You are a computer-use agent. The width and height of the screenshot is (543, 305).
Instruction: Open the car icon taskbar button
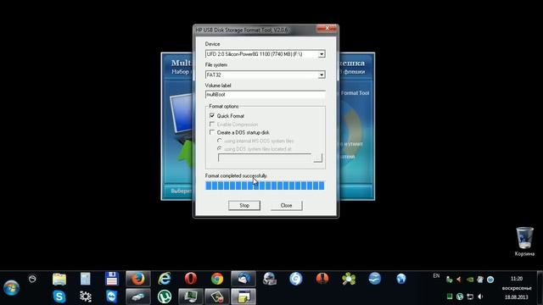(138, 297)
